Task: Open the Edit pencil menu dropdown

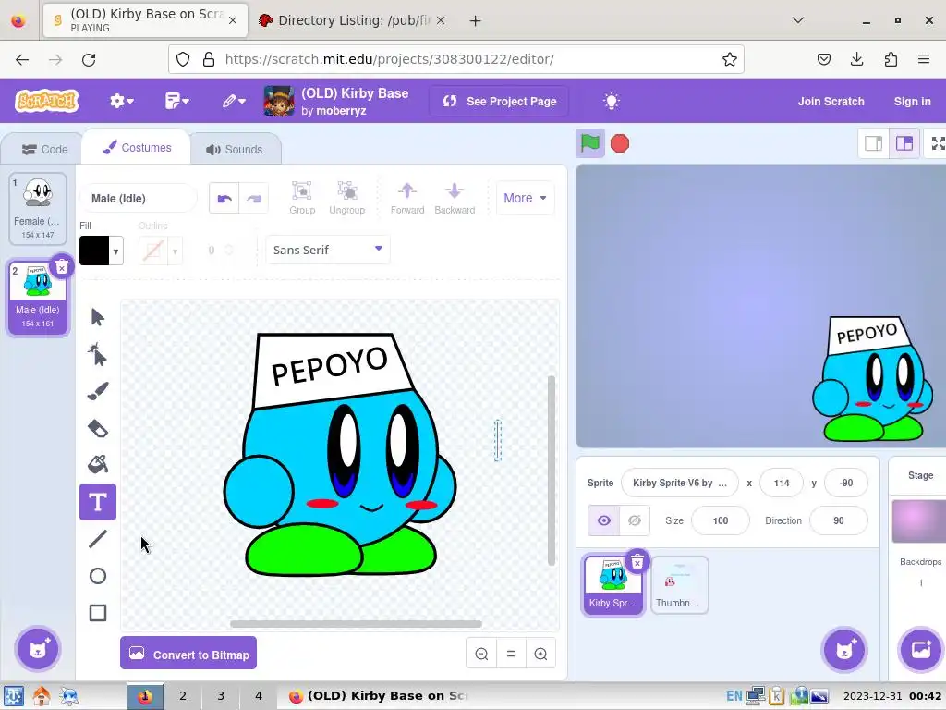Action: tap(234, 101)
